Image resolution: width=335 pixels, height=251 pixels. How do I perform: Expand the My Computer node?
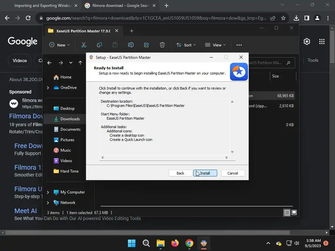pos(48,192)
